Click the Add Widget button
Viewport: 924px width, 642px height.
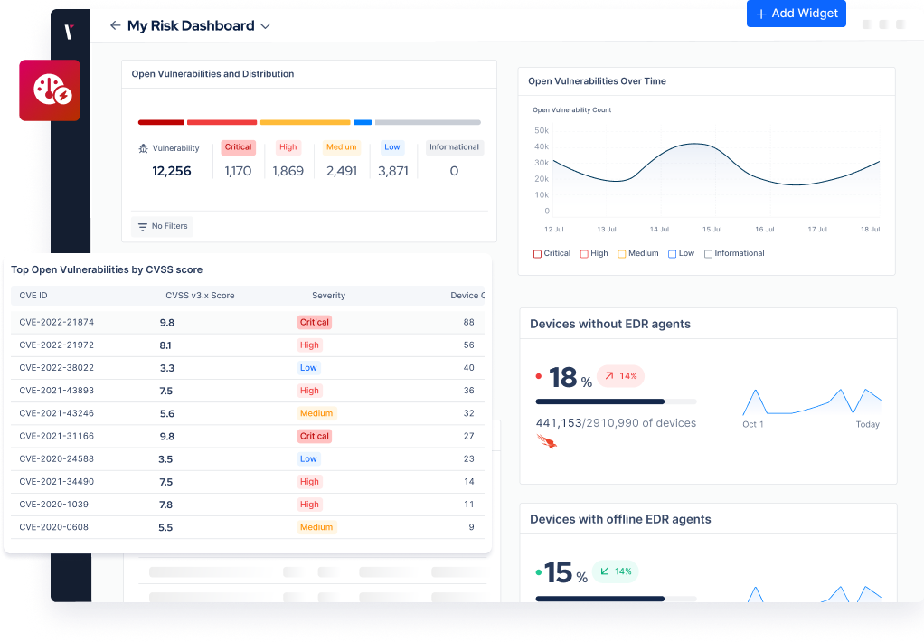797,14
